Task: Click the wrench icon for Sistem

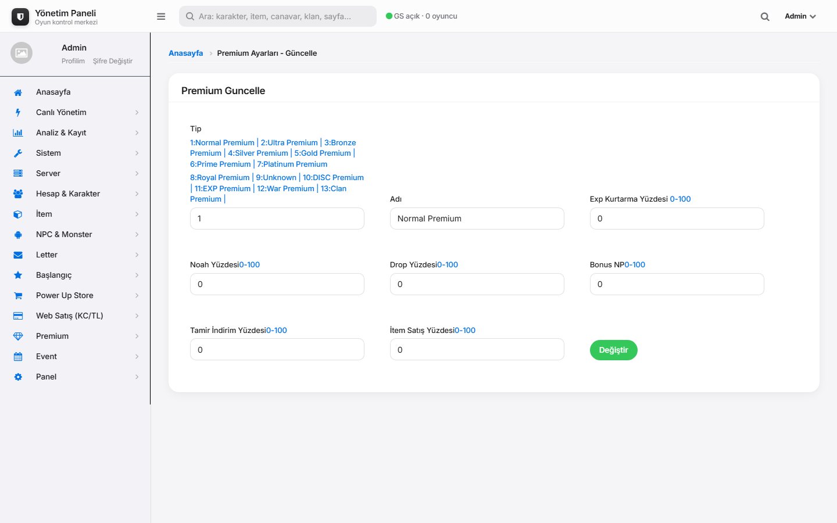Action: tap(18, 153)
